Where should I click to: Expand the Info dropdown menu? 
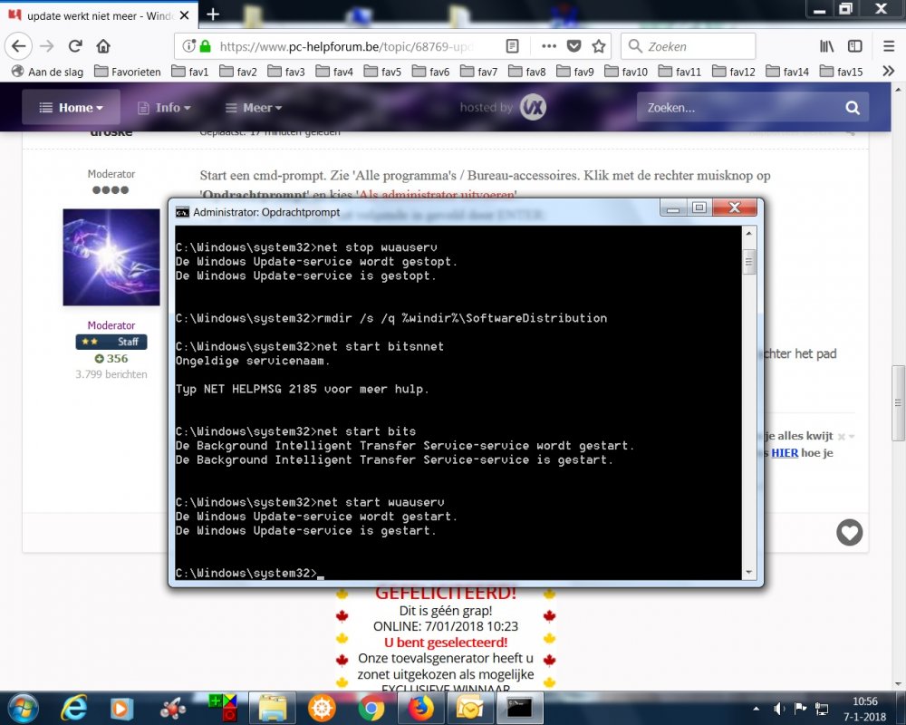click(x=164, y=108)
